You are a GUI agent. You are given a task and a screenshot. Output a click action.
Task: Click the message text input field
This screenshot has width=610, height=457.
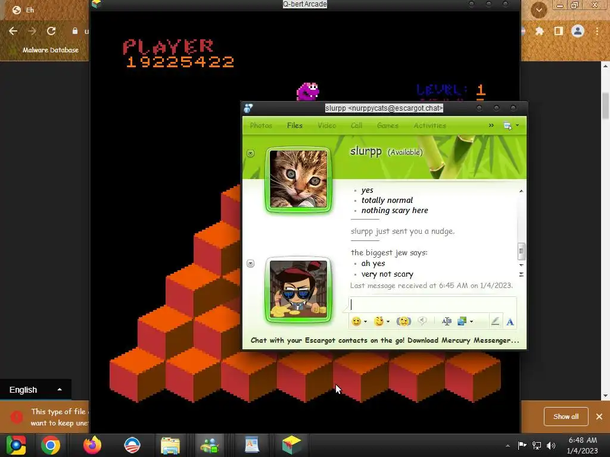click(x=432, y=305)
